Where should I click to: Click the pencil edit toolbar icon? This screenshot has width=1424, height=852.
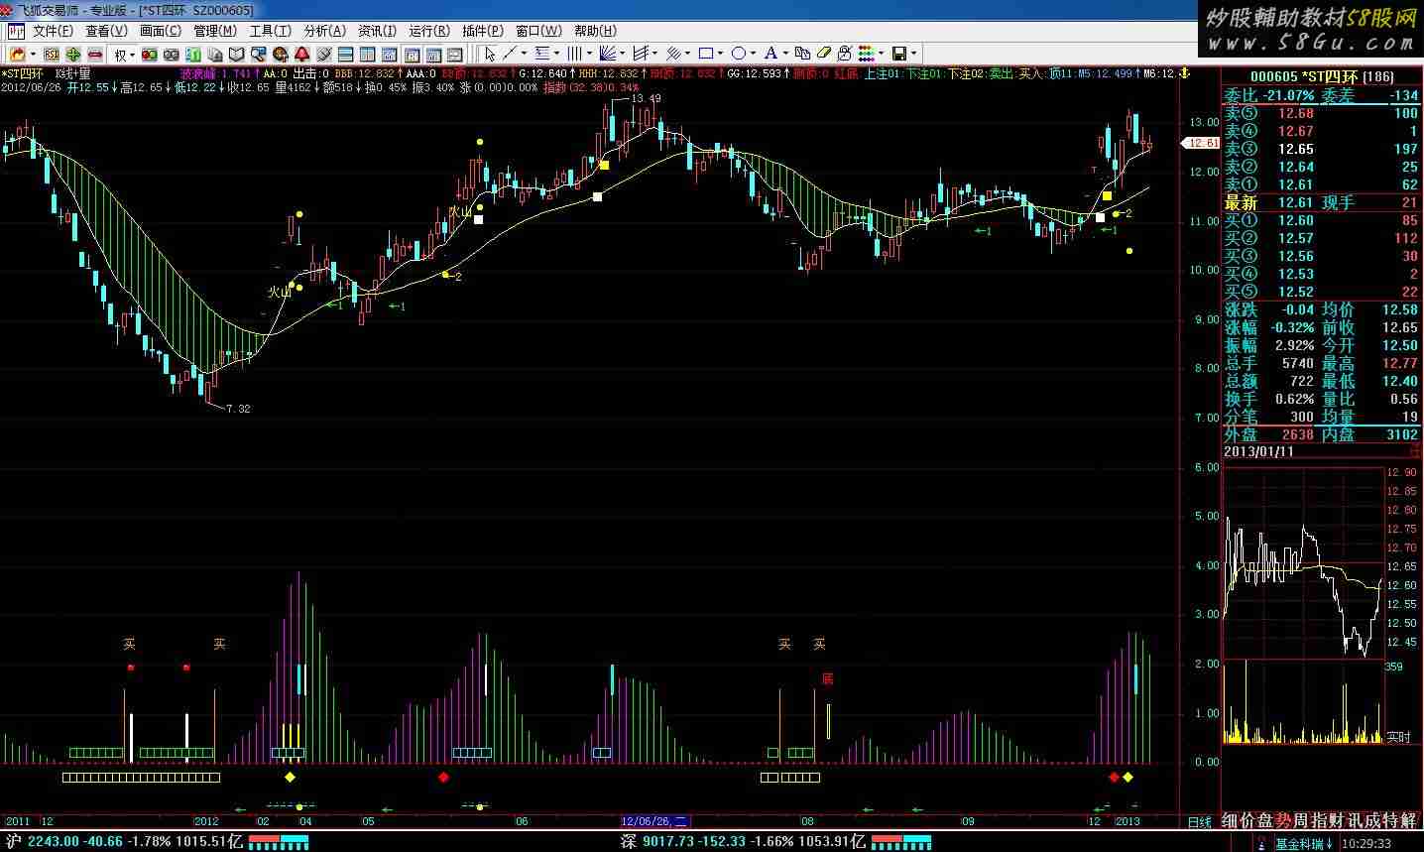pyautogui.click(x=322, y=54)
